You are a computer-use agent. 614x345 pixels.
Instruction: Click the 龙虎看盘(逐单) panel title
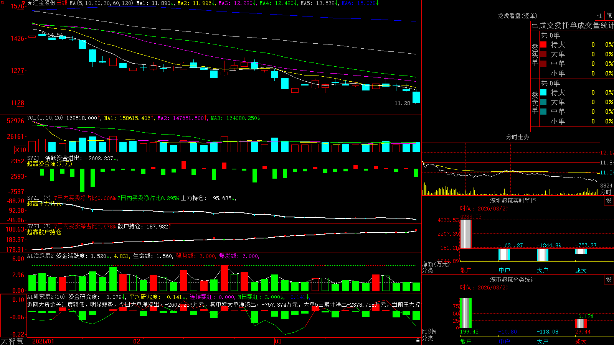coord(517,16)
